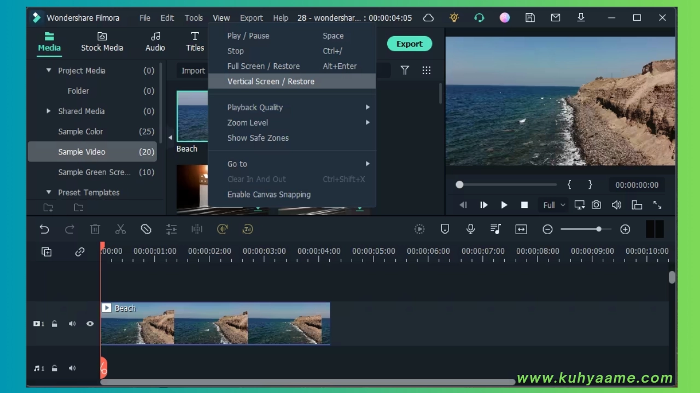Mute audio track 1

[x=72, y=368]
